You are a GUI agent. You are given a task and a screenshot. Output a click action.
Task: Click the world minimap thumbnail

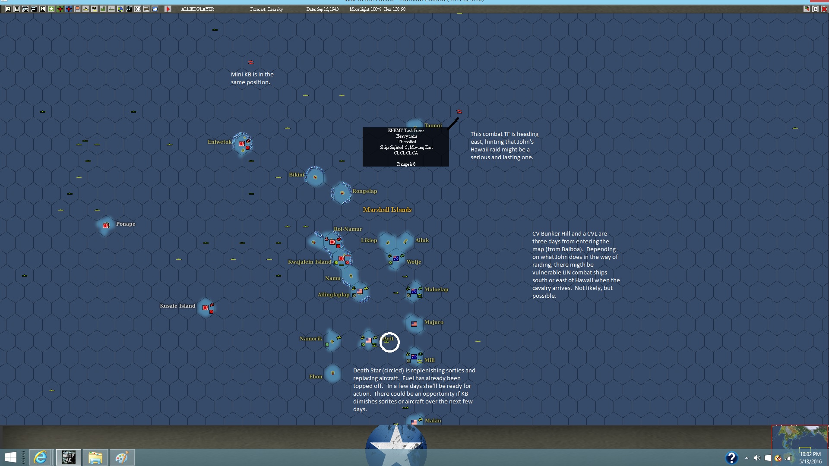click(800, 437)
